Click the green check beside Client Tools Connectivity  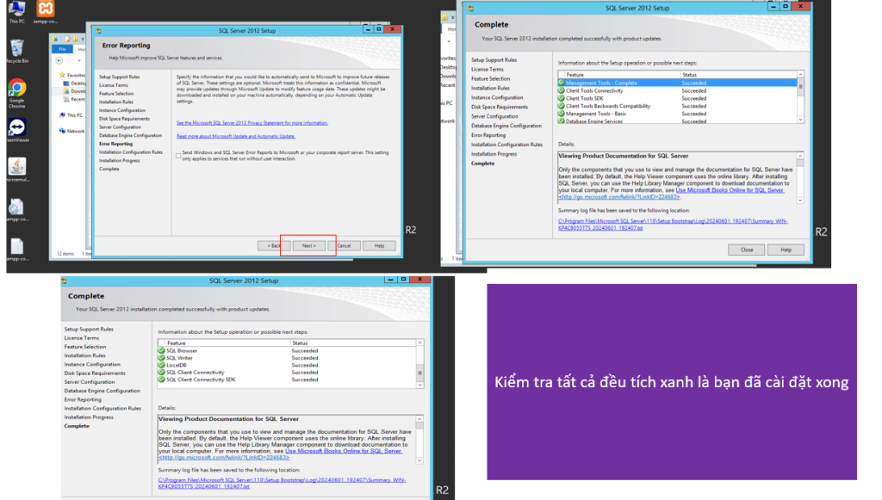[x=562, y=90]
